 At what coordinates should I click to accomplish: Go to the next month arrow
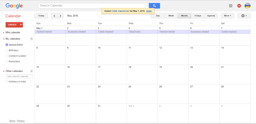(x=60, y=16)
